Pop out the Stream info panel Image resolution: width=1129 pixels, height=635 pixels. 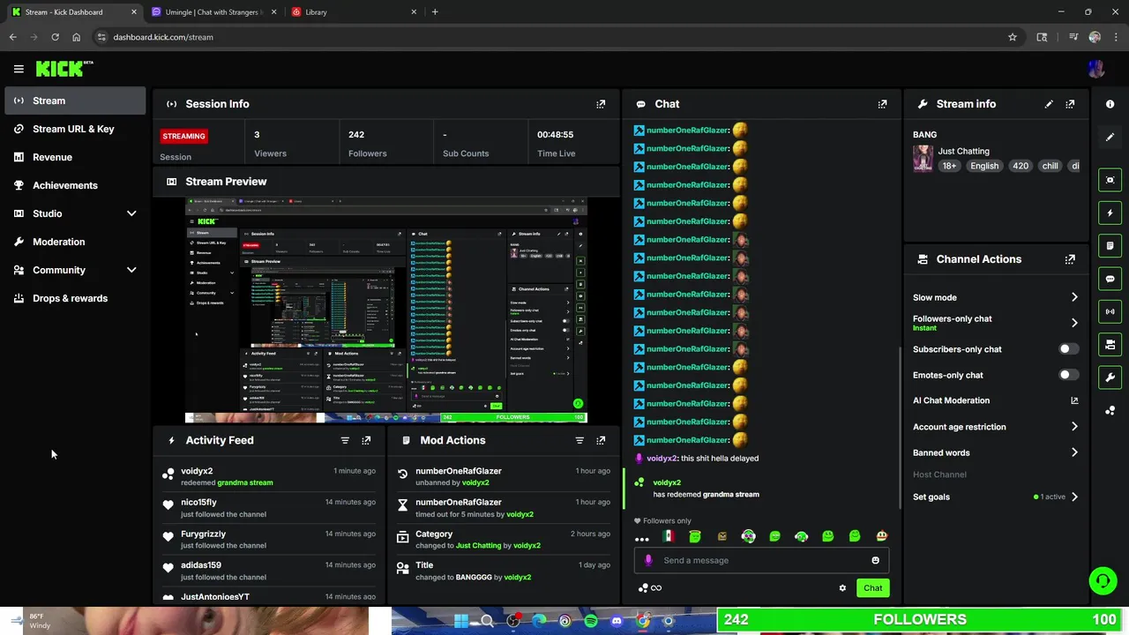tap(1070, 104)
